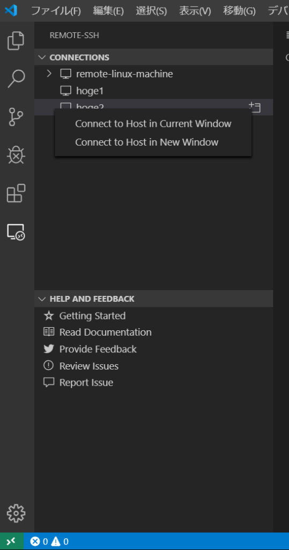
Task: Expand the remote-linux-machine tree node
Action: point(49,74)
